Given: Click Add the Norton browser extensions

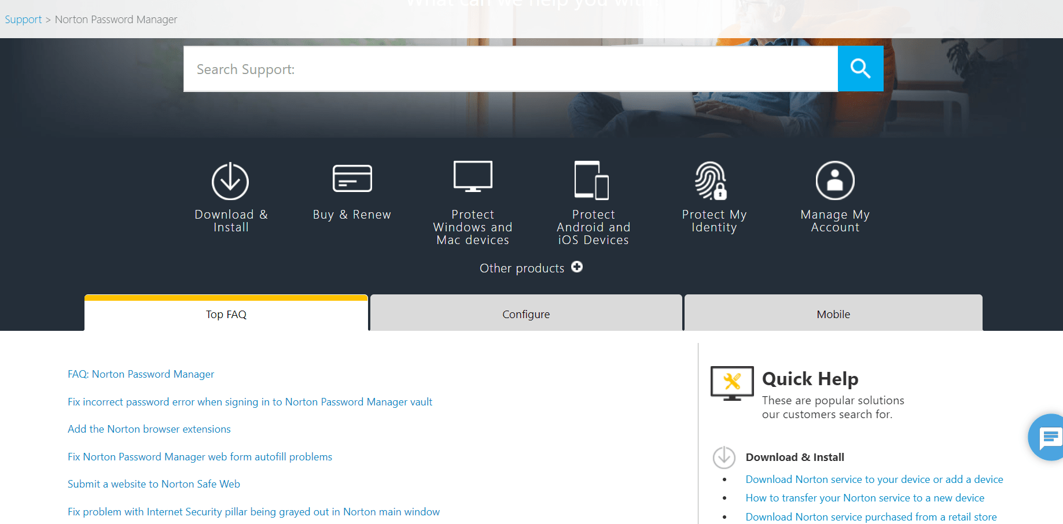Looking at the screenshot, I should pos(149,429).
